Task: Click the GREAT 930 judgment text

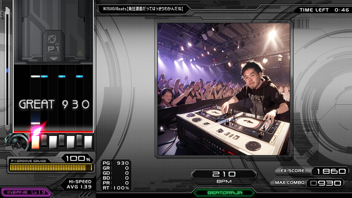Action: click(x=54, y=104)
